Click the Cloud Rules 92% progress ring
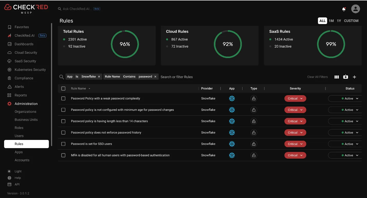The height and width of the screenshot is (198, 367). pos(228,44)
